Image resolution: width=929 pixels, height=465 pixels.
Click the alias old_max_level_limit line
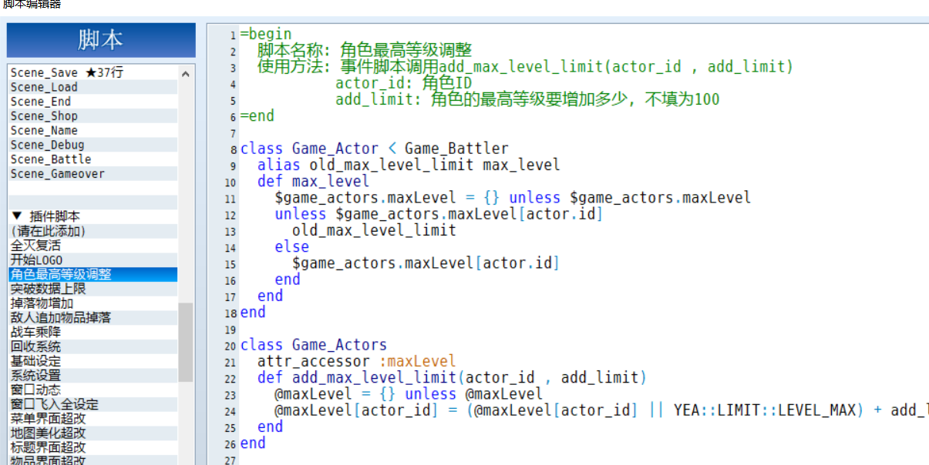(409, 165)
